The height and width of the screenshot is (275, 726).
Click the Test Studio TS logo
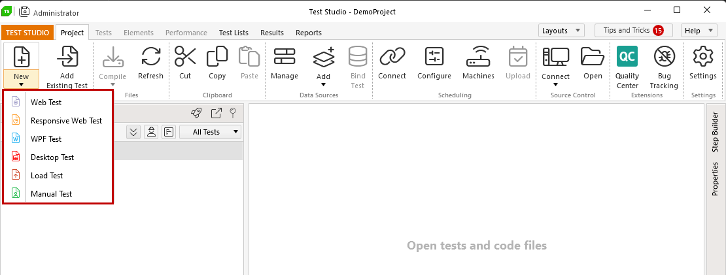7,11
